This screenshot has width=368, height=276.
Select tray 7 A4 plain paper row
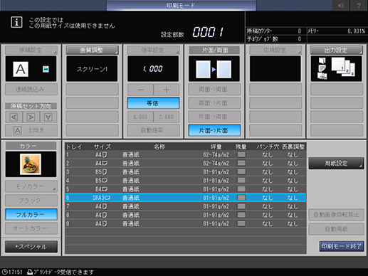pos(185,206)
